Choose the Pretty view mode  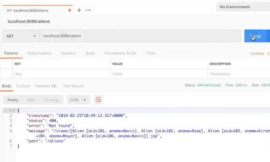pos(13,100)
